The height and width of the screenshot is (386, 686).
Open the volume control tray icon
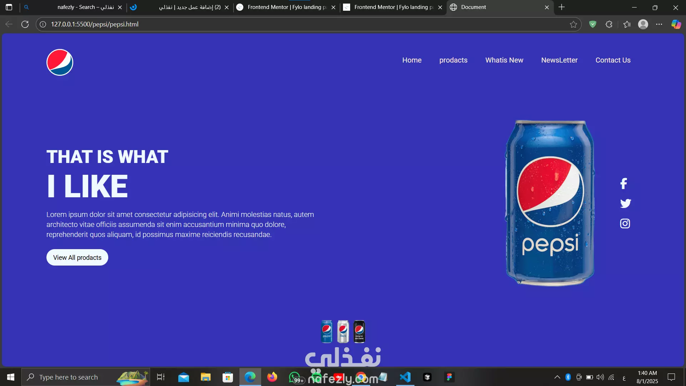pyautogui.click(x=600, y=377)
